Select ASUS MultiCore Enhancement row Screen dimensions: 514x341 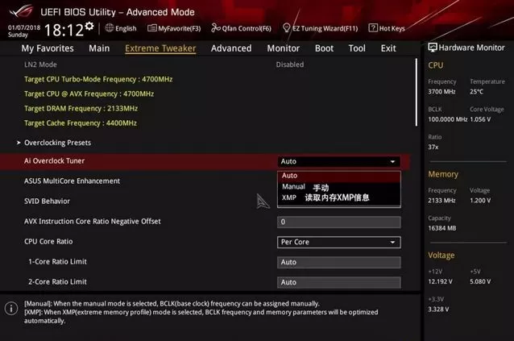pos(73,181)
